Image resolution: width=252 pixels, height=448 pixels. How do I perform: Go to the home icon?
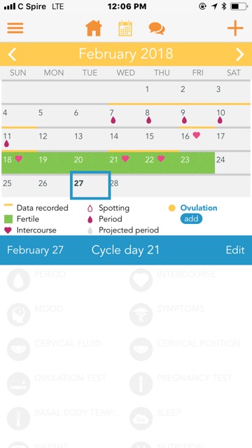point(94,28)
